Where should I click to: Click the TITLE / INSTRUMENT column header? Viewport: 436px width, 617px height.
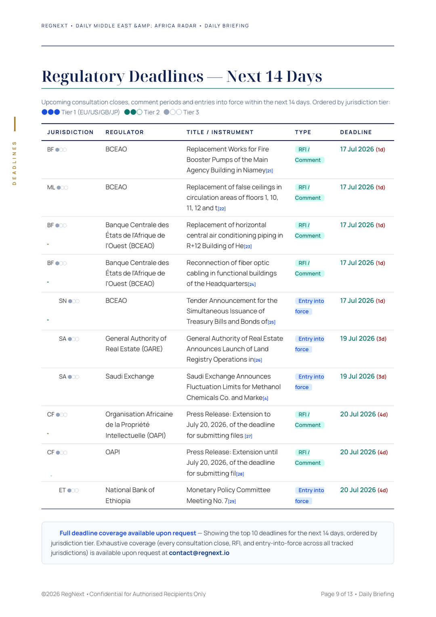pos(220,132)
